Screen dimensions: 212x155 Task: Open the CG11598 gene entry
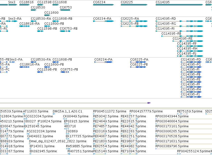[44, 2]
